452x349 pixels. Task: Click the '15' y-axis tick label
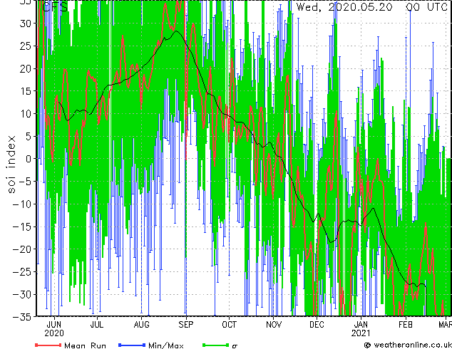point(26,91)
